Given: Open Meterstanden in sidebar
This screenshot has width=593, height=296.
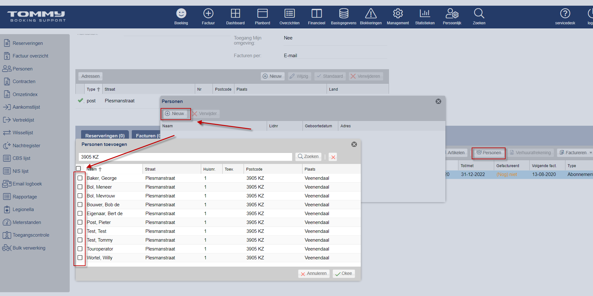Looking at the screenshot, I should 27,222.
